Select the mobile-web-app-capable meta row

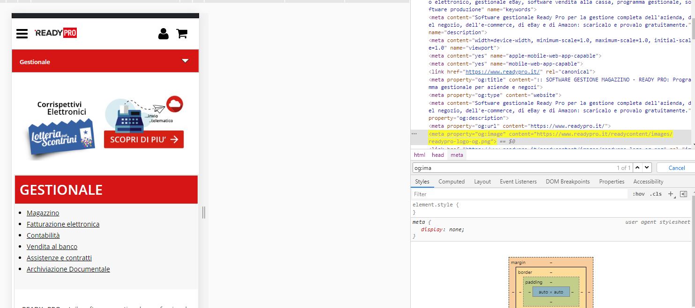[506, 64]
